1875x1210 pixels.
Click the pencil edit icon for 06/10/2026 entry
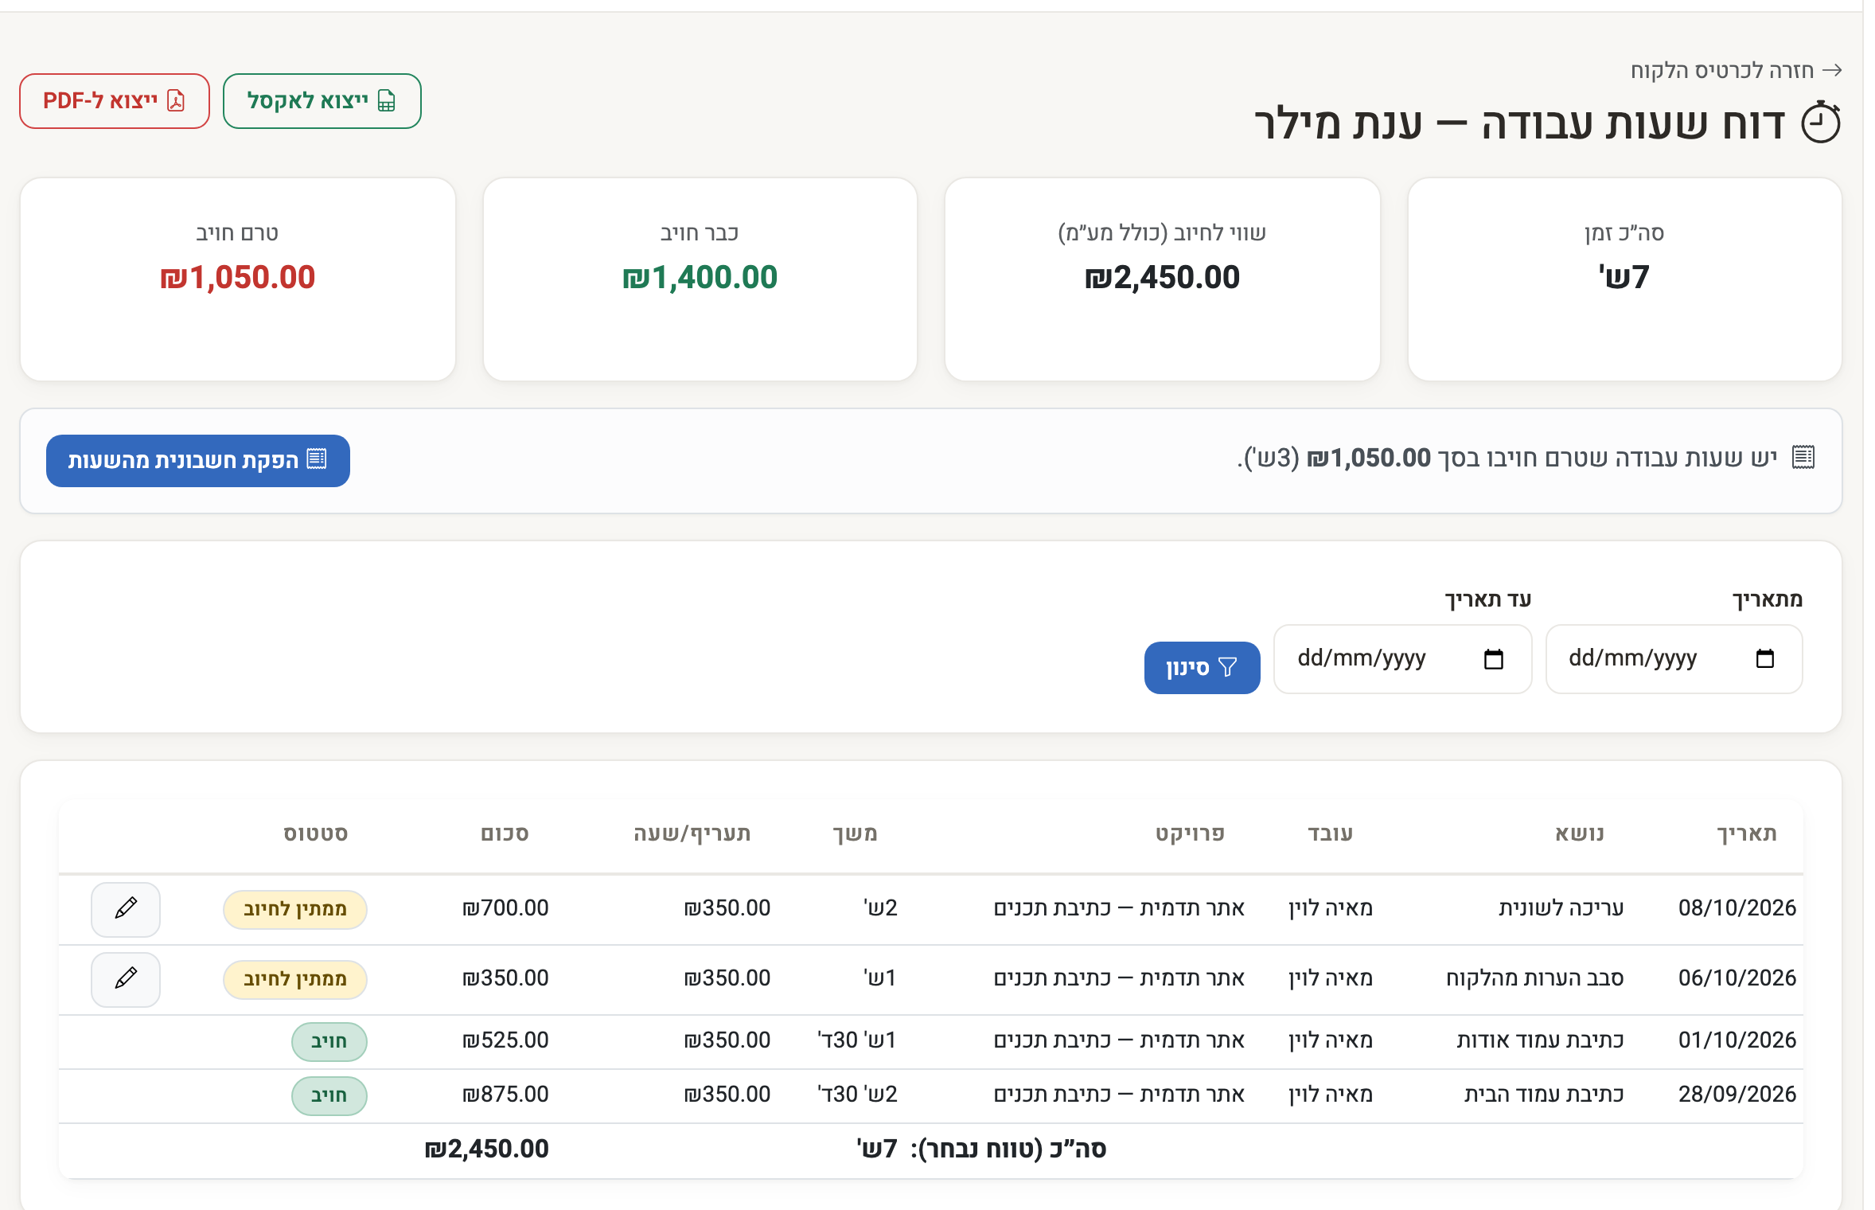(x=126, y=979)
